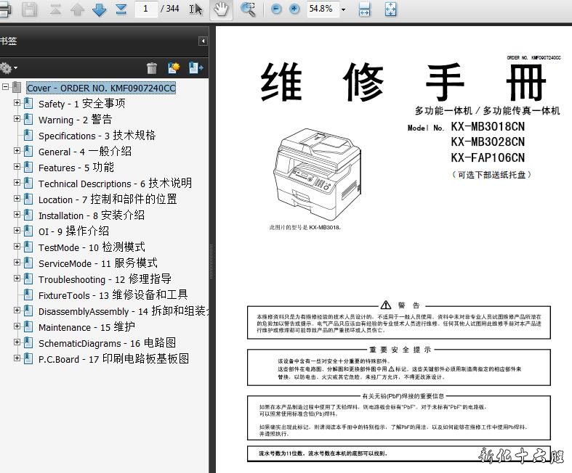The image size is (572, 473).
Task: Click the Save icon in the toolbar
Action: [29, 9]
